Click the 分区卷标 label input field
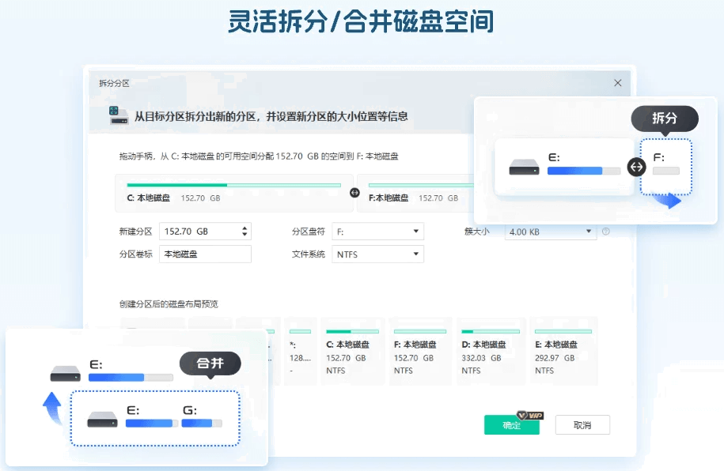This screenshot has width=724, height=471. (x=205, y=254)
